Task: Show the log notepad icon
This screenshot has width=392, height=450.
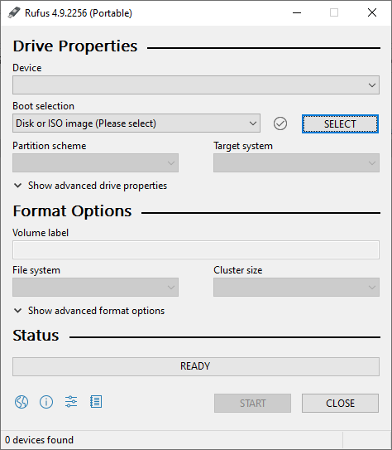Action: pos(96,402)
